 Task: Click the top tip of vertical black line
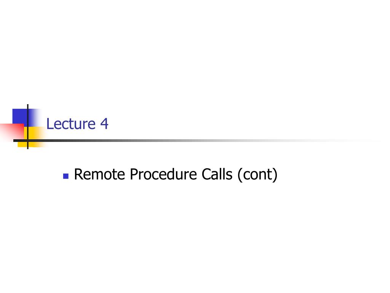point(27,105)
